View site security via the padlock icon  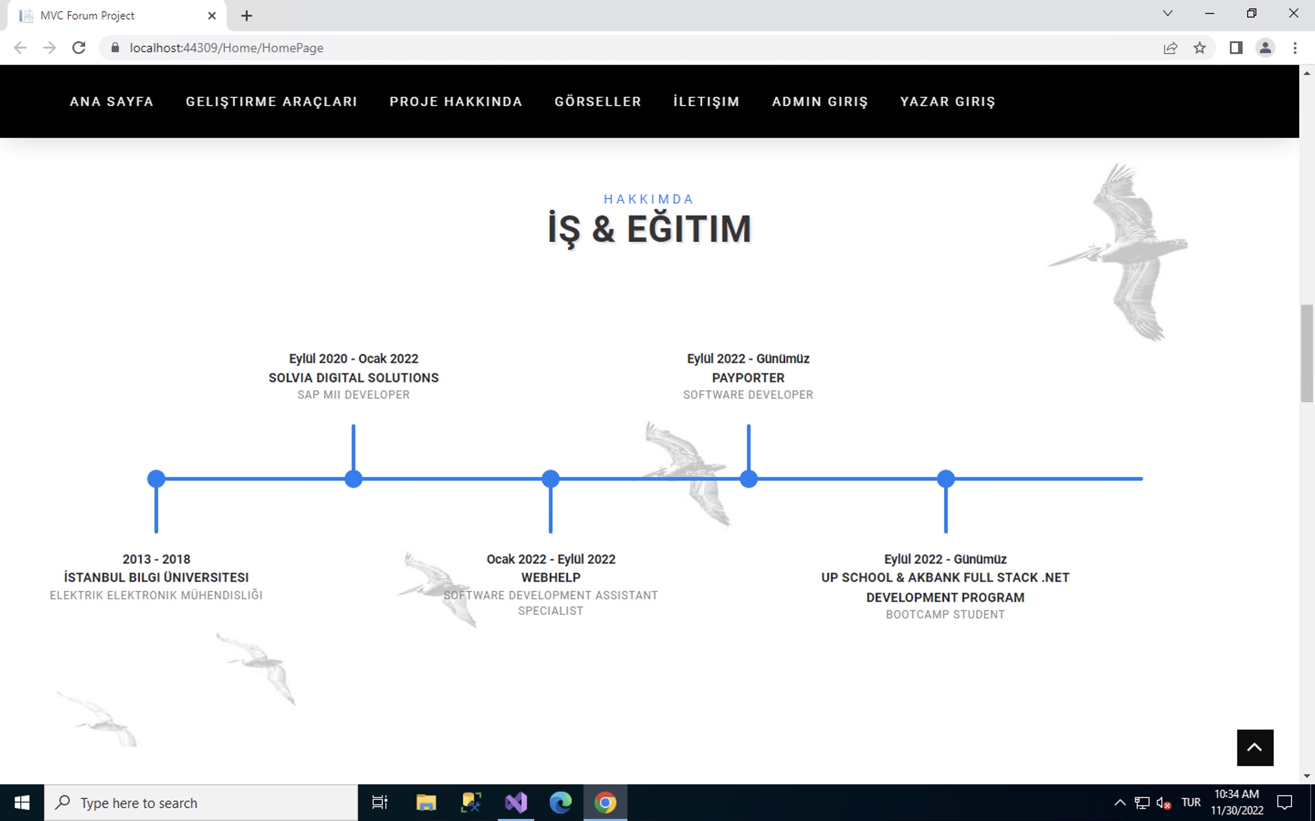coord(115,47)
